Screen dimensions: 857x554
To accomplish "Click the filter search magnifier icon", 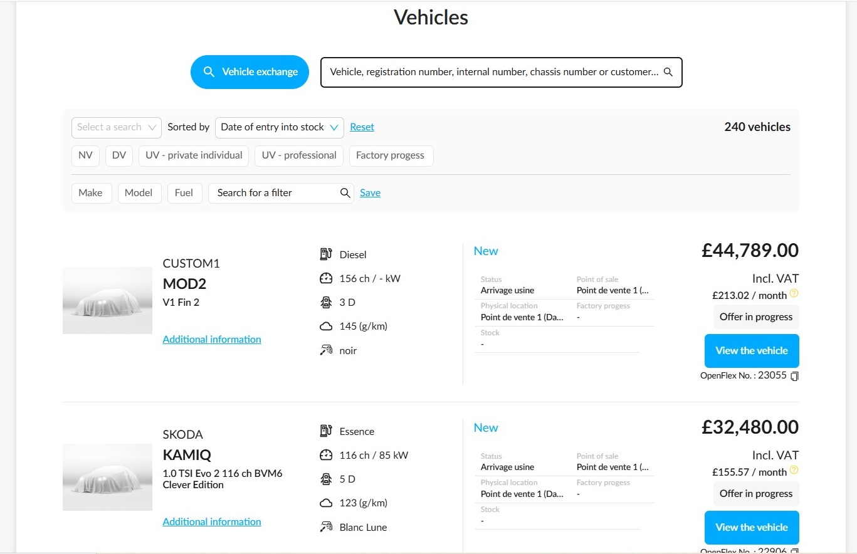I will [345, 193].
